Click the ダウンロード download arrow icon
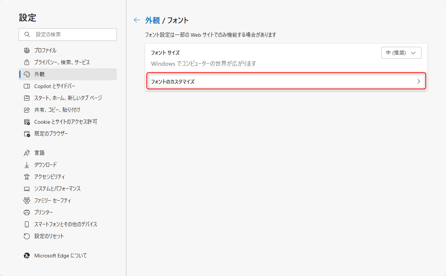The image size is (446, 276). coord(27,165)
